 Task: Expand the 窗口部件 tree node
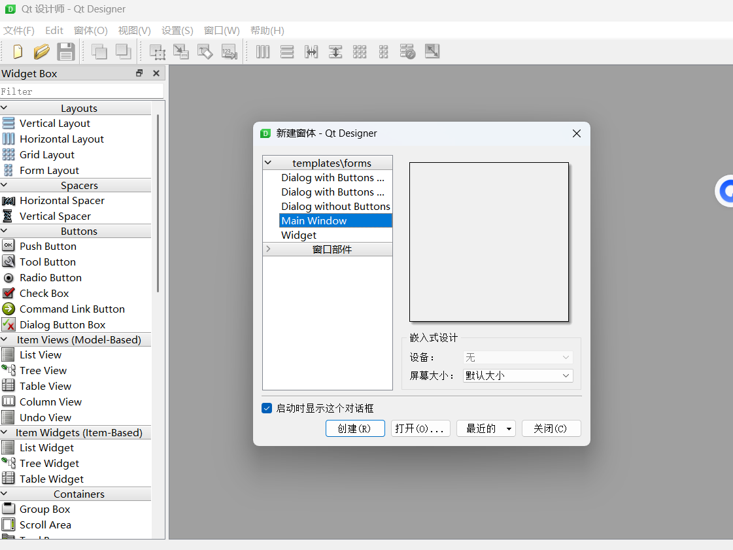[x=268, y=249]
